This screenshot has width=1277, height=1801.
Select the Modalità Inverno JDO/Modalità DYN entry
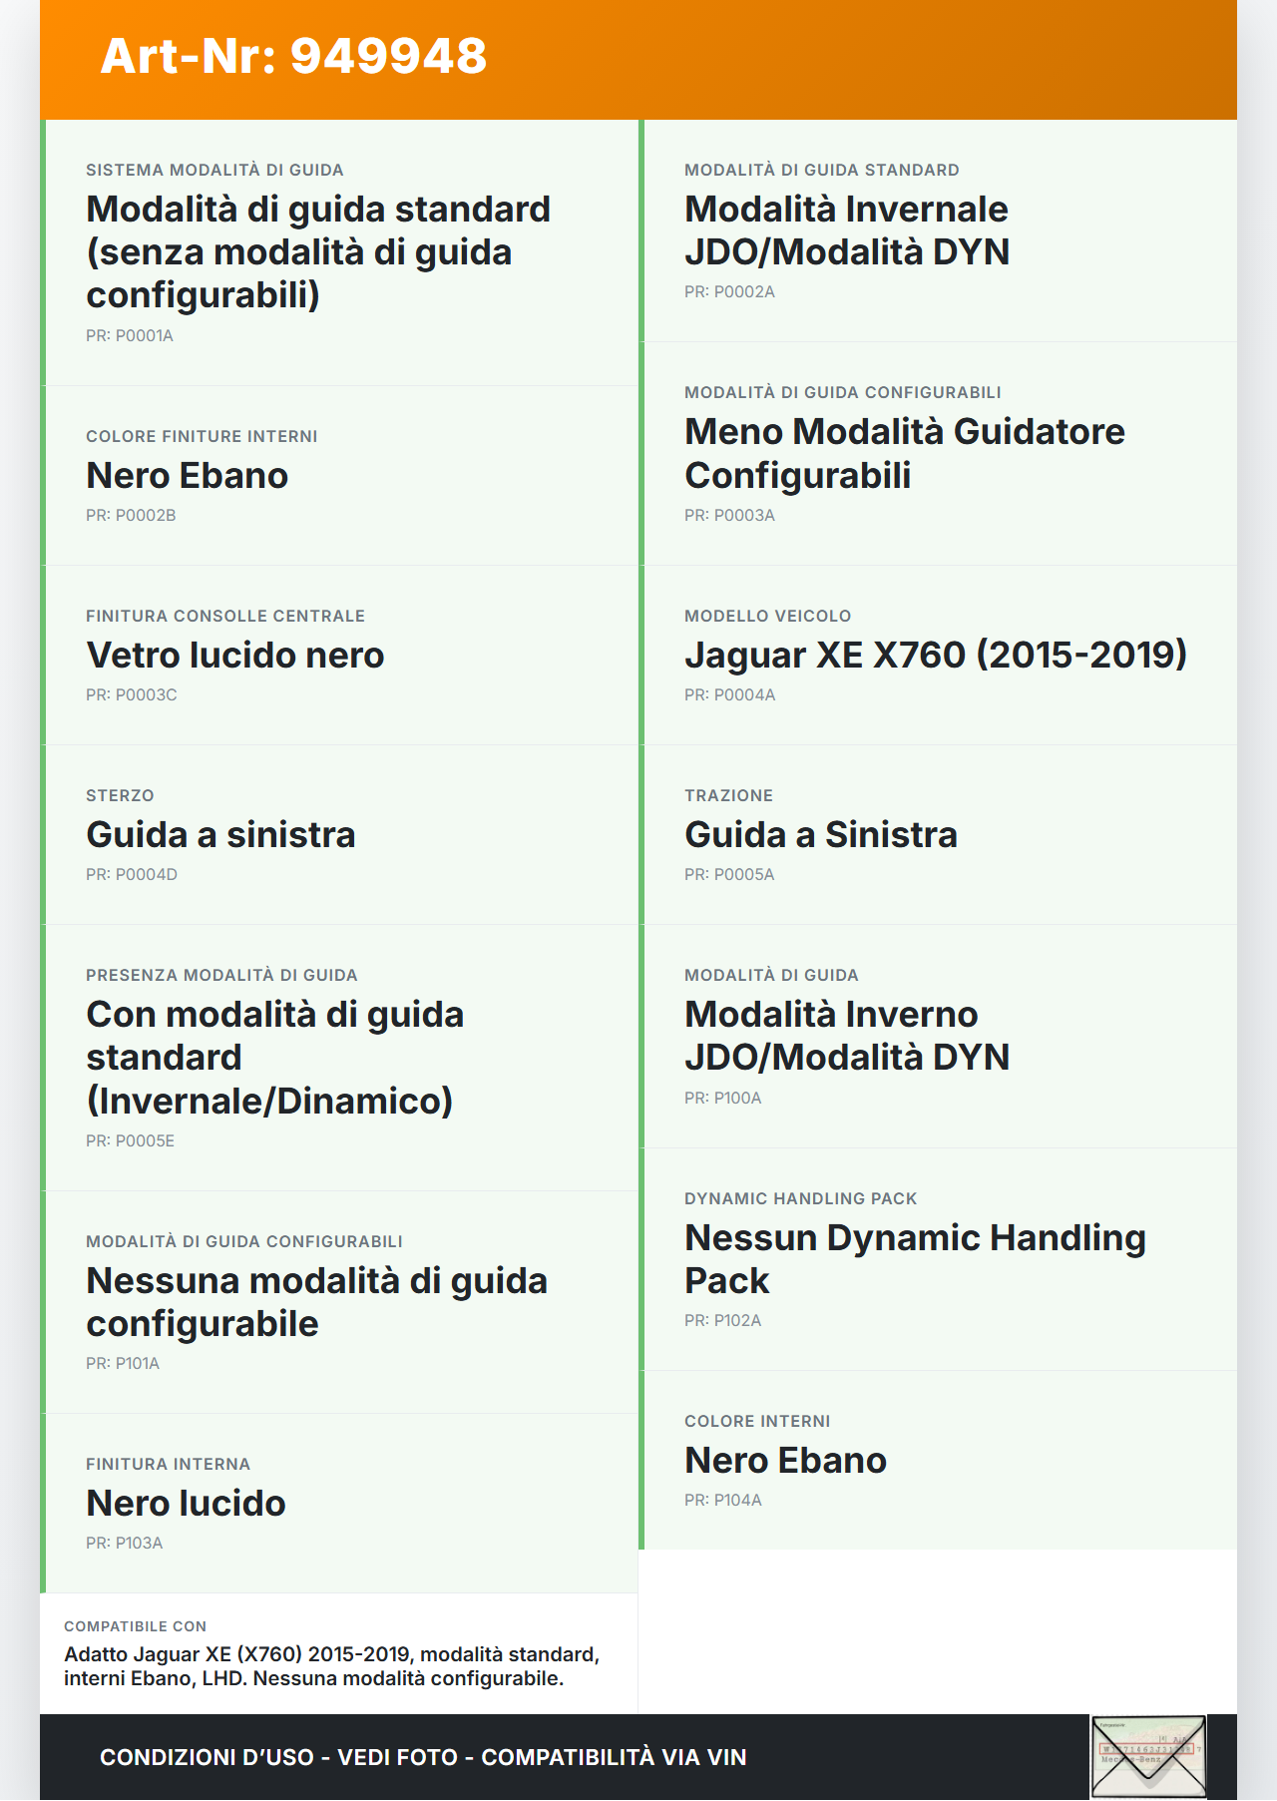click(x=847, y=1036)
